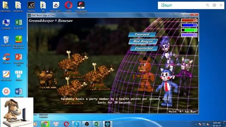Open iStart settings gear
Viewport: 226px width, 127px height.
tap(214, 5)
